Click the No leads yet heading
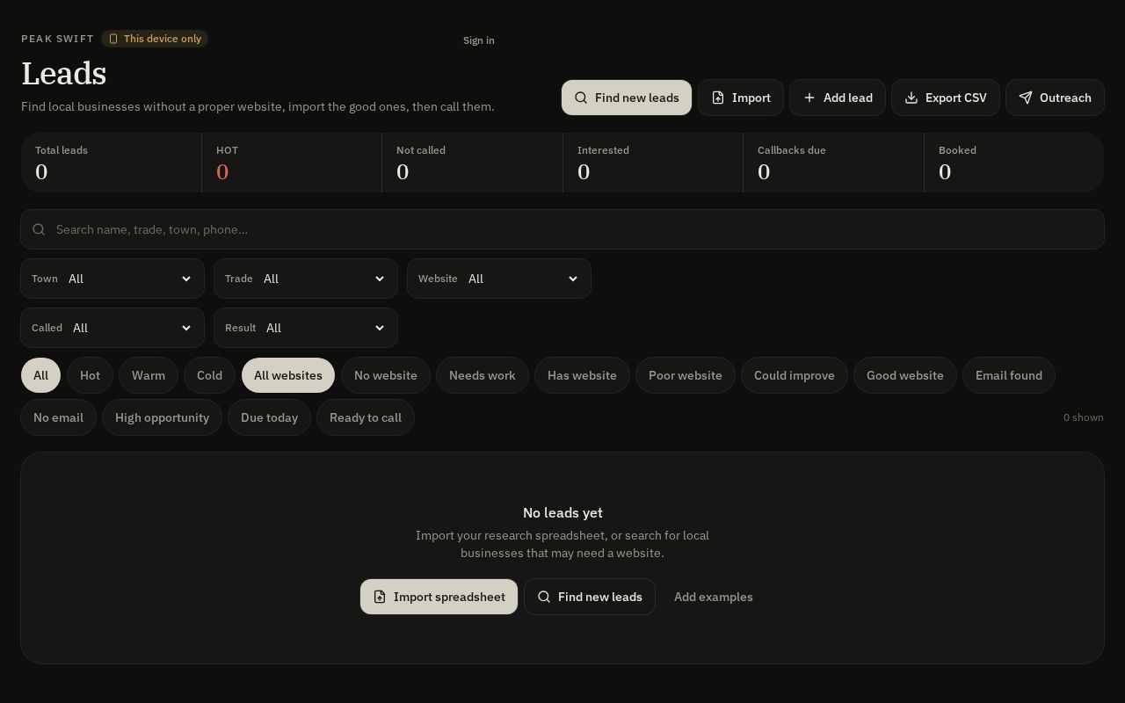 pos(562,512)
